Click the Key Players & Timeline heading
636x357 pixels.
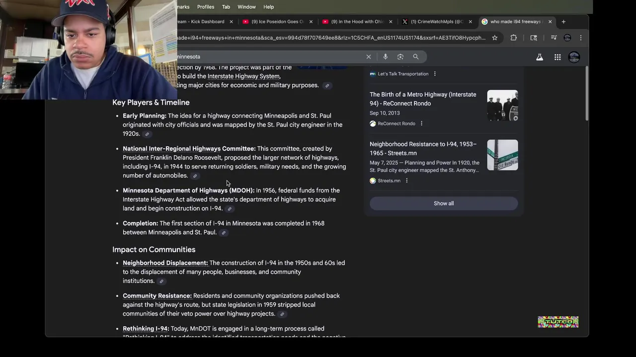(151, 102)
